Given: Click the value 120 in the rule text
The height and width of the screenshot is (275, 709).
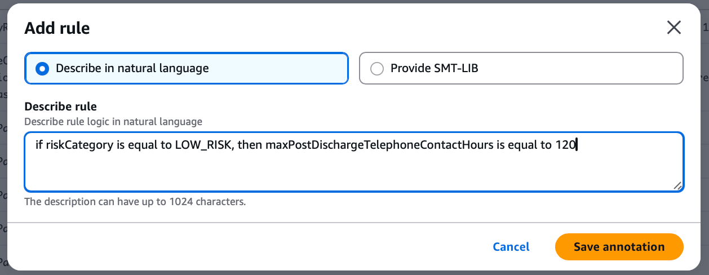Looking at the screenshot, I should (x=566, y=145).
